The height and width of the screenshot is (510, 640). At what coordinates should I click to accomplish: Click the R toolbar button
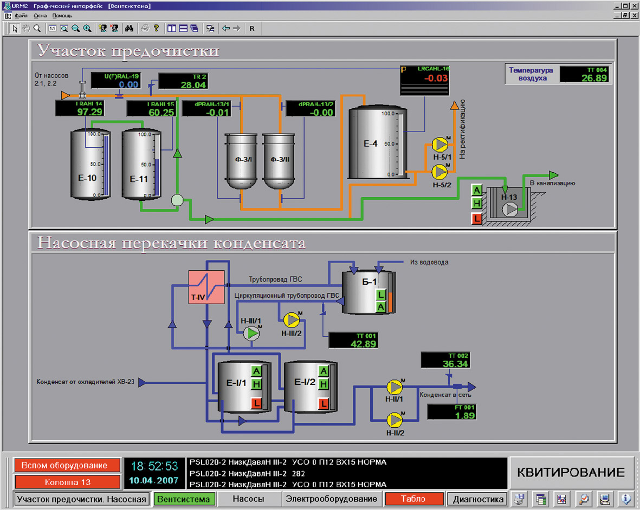tap(252, 29)
